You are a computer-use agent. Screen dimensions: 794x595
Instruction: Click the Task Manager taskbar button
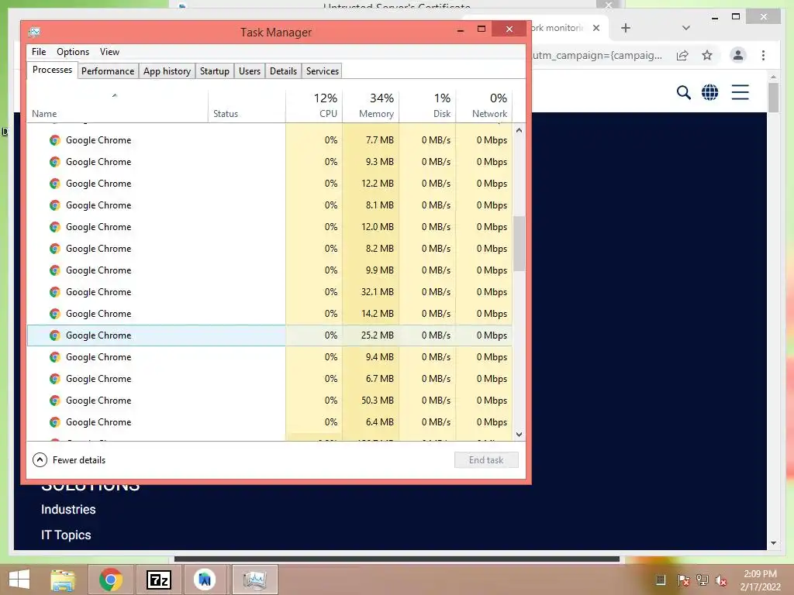point(254,580)
